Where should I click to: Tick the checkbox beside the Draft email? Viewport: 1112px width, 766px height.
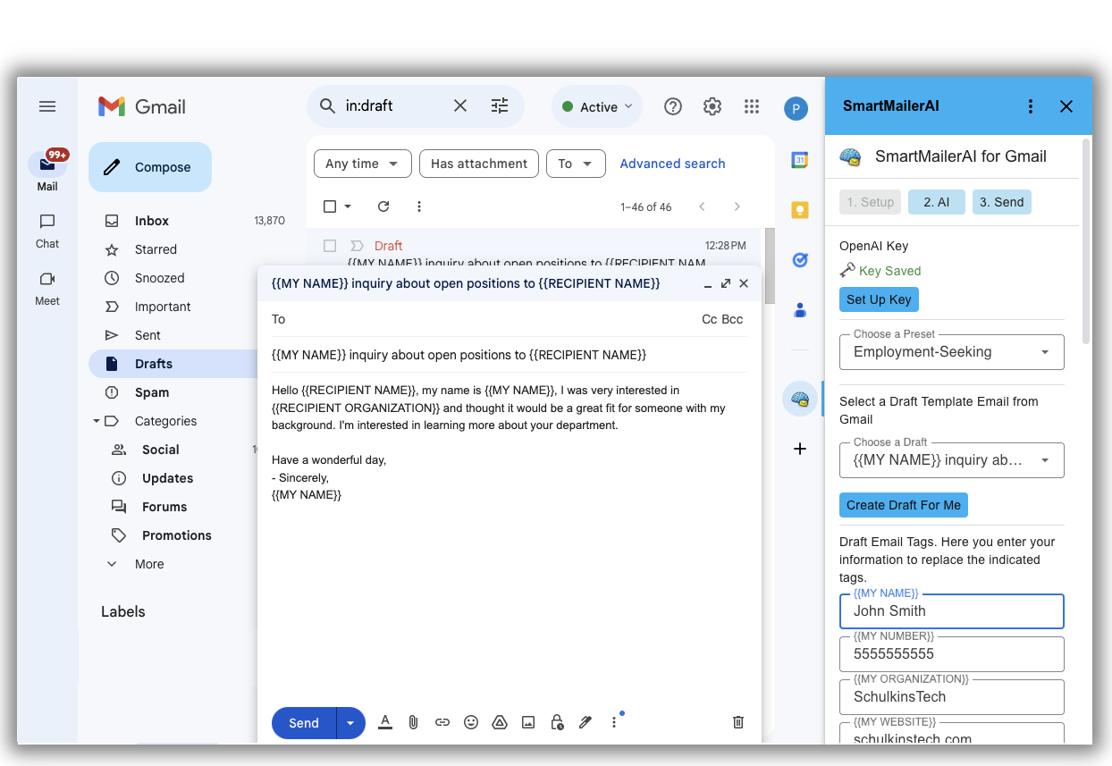point(330,246)
